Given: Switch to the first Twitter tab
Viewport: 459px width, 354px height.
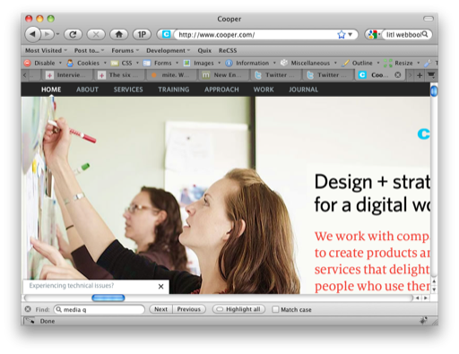Looking at the screenshot, I should [275, 75].
